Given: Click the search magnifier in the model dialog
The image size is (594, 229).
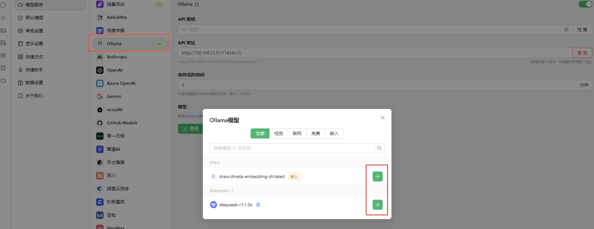Looking at the screenshot, I should [x=380, y=148].
